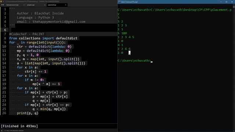The height and width of the screenshot is (132, 235).
Task: Minimize the Command Prompt window
Action: pyautogui.click(x=221, y=2)
